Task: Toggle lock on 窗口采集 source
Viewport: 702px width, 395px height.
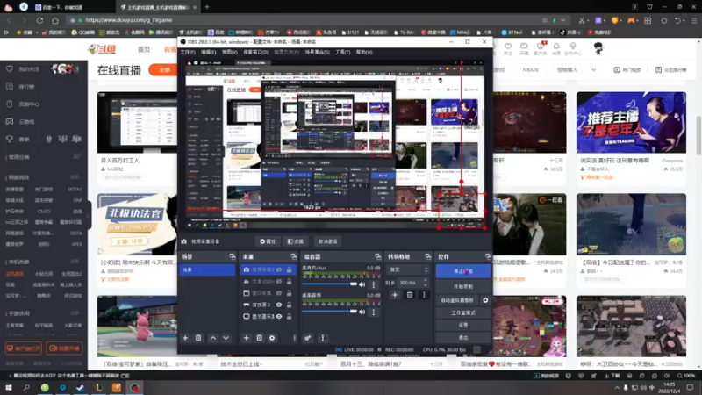Action: point(290,293)
